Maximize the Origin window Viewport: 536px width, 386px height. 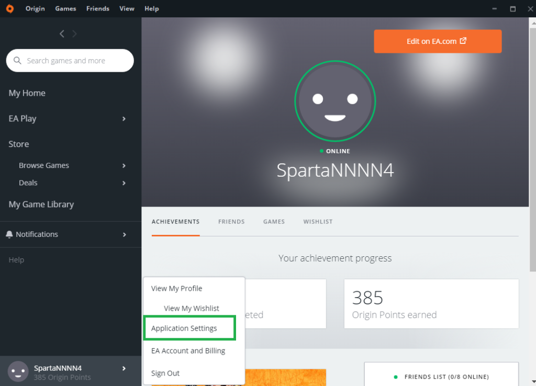tap(513, 9)
